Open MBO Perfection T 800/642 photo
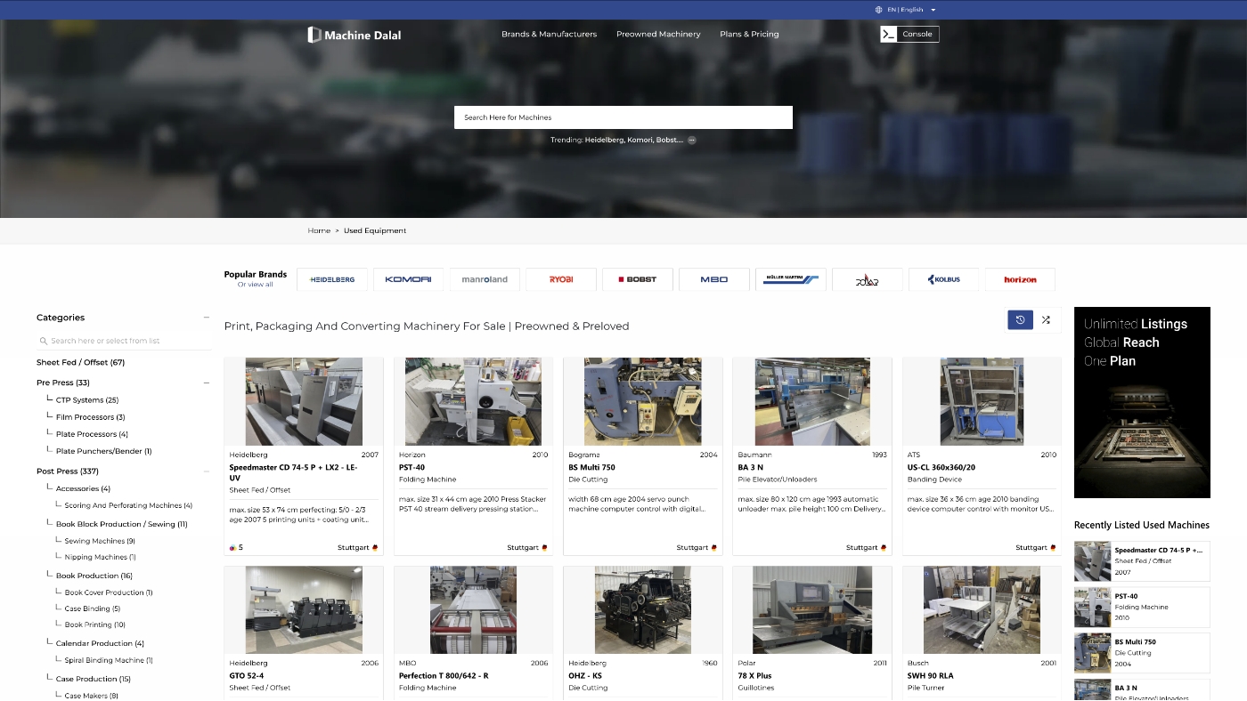This screenshot has height=701, width=1247. (473, 610)
